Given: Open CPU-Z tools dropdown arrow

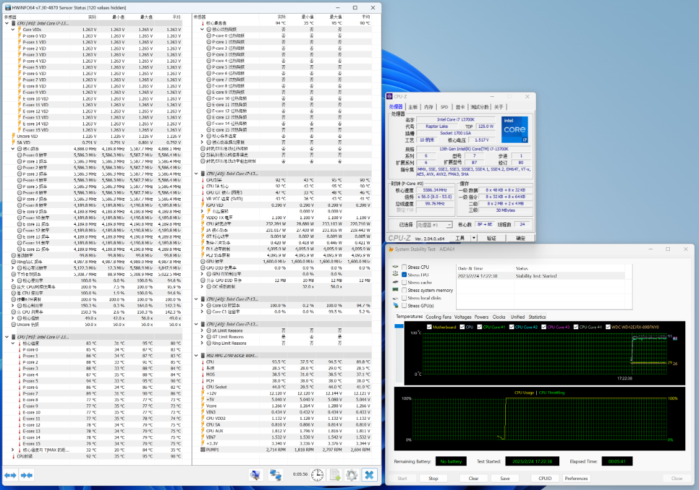Looking at the screenshot, I should click(474, 238).
